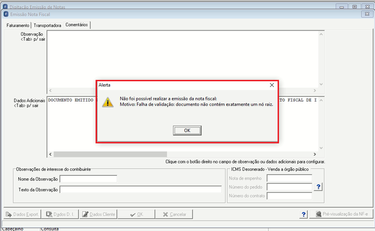This screenshot has width=375, height=231.
Task: Click Observação horizontal scroll left arrow
Action: [50, 90]
